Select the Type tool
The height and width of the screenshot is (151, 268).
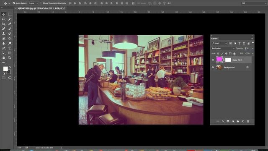click(x=10, y=48)
